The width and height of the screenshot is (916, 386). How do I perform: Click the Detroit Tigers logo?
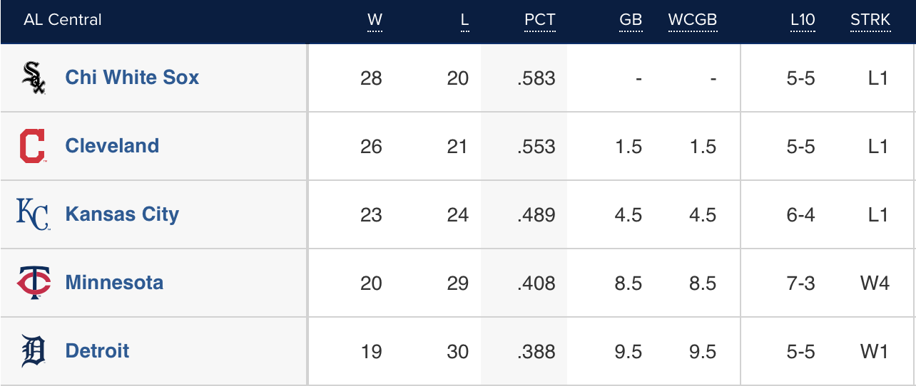pos(34,351)
